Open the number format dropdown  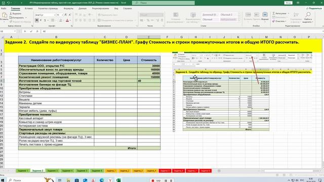click(162, 15)
